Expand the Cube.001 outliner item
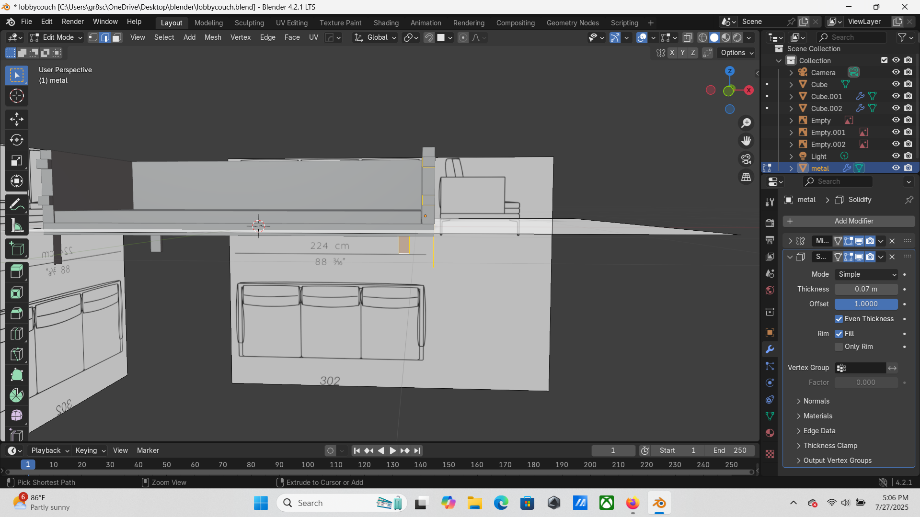 coord(791,96)
